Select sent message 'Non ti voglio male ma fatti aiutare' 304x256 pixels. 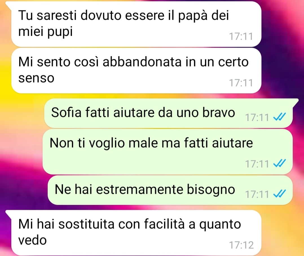point(168,152)
